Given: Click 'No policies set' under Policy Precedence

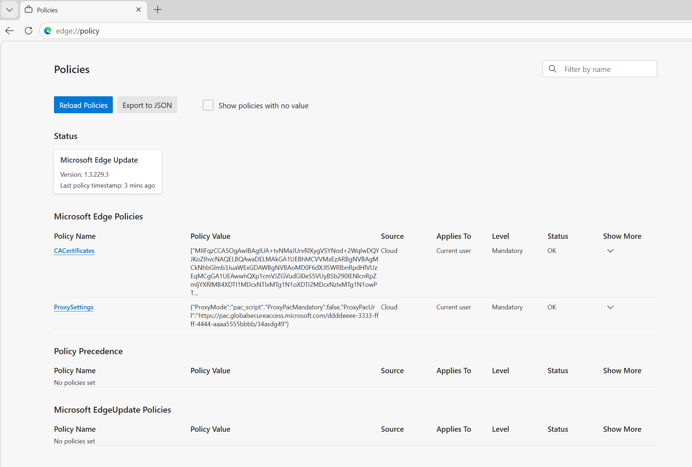Looking at the screenshot, I should click(x=74, y=383).
